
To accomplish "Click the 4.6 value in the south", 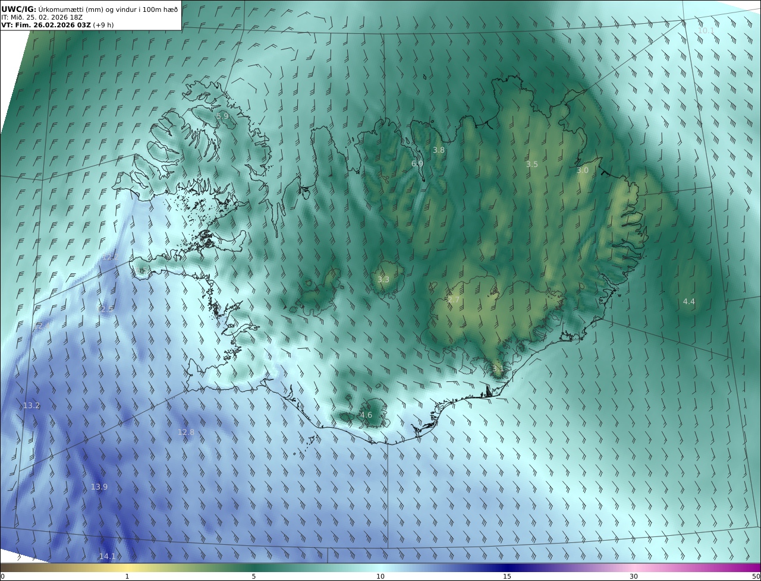I will (x=366, y=415).
